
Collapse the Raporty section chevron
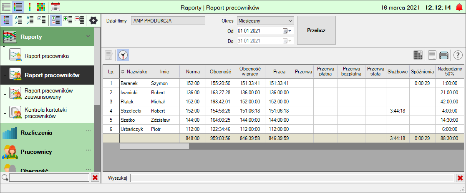tap(88, 36)
